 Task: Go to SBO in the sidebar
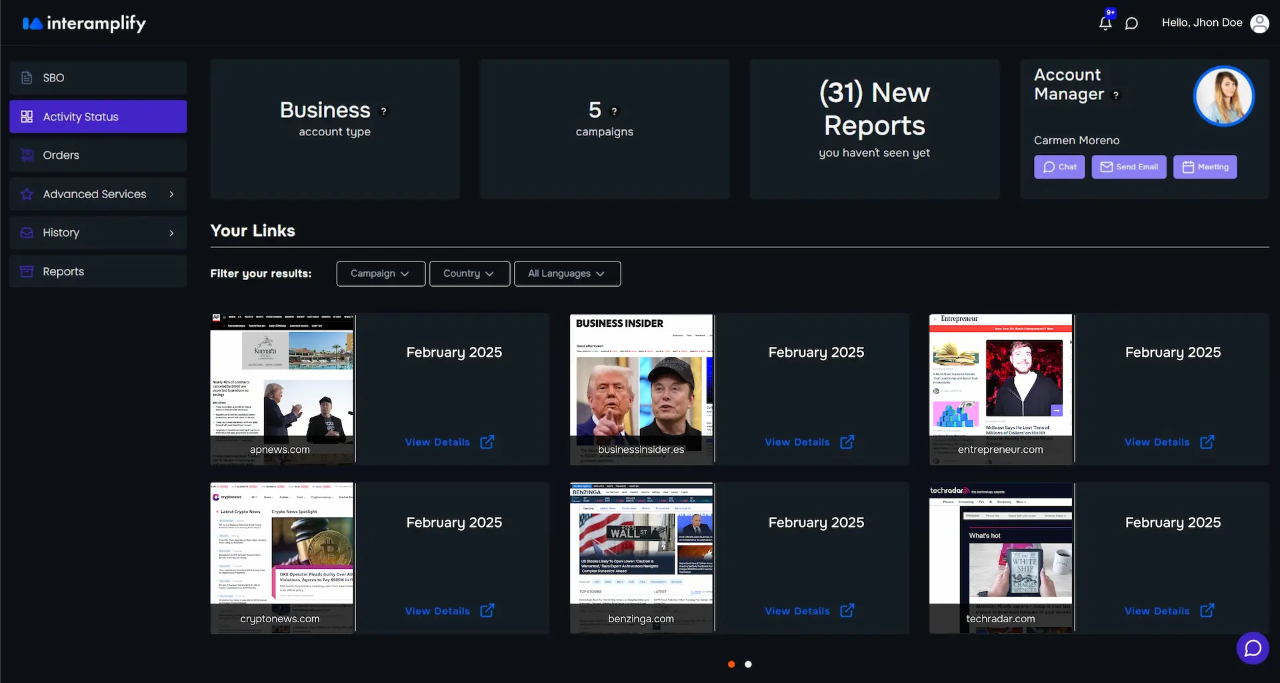click(x=98, y=78)
